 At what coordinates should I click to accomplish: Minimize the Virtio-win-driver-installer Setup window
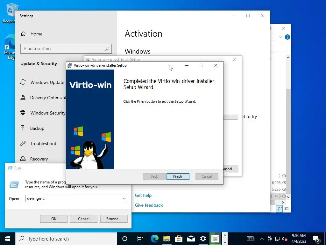tap(187, 65)
